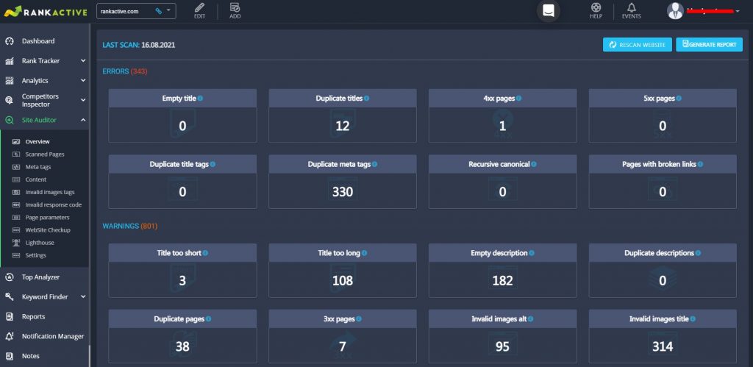Open the Empty description 182 card
753x367 pixels.
503,271
